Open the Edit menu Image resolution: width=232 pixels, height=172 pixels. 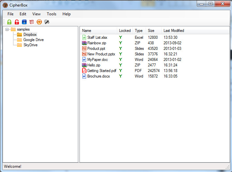click(23, 14)
